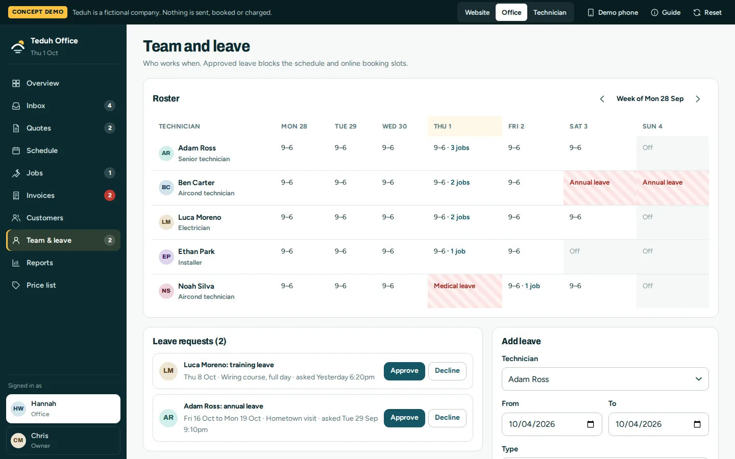Click the Price list tag icon
This screenshot has width=735, height=459.
coord(16,285)
